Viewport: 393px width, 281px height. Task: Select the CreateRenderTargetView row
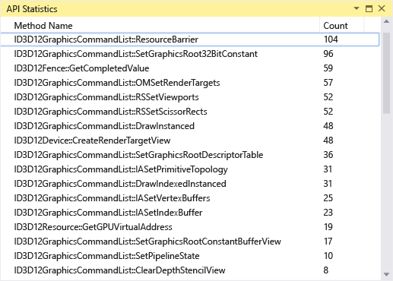click(190, 140)
